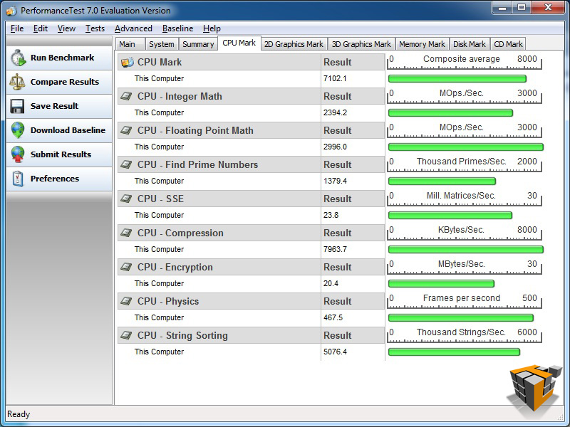The width and height of the screenshot is (570, 427).
Task: Click the Submit Results button label
Action: (61, 154)
